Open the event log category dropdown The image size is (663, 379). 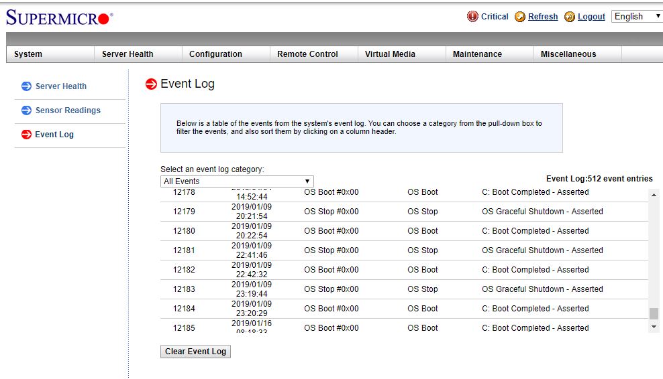click(237, 181)
